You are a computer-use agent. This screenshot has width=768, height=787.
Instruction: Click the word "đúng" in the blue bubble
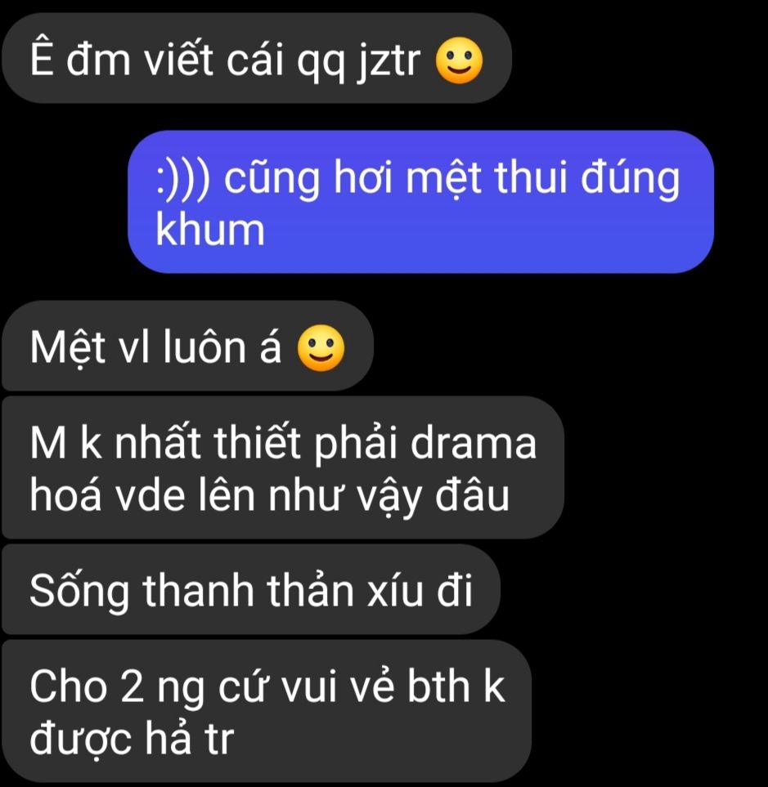[630, 179]
